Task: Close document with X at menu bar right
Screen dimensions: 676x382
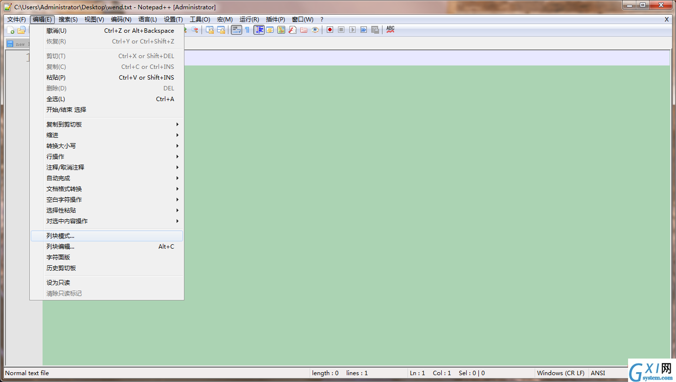Action: click(x=666, y=20)
